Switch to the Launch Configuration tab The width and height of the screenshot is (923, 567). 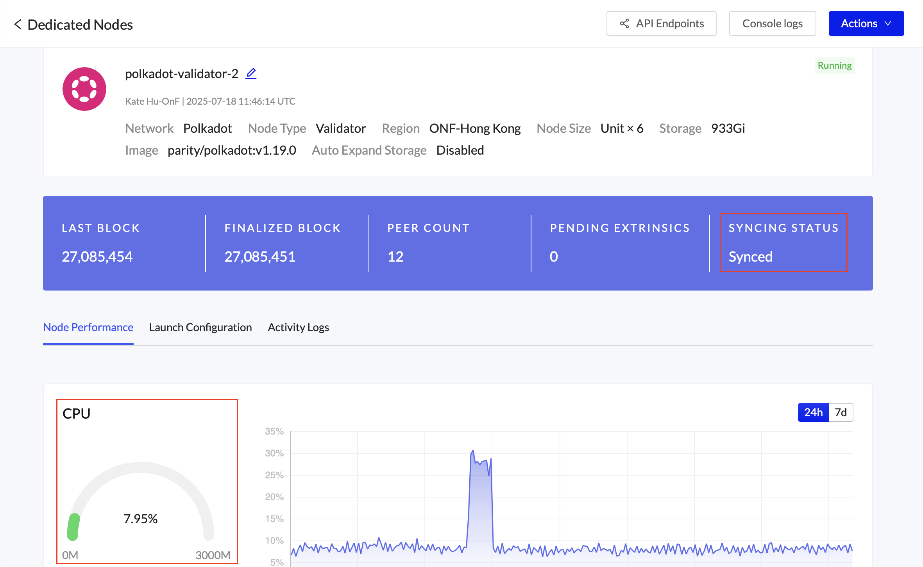[200, 327]
